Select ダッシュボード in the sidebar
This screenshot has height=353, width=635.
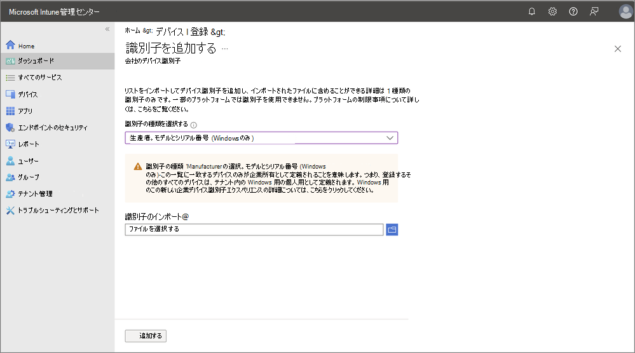pyautogui.click(x=36, y=61)
